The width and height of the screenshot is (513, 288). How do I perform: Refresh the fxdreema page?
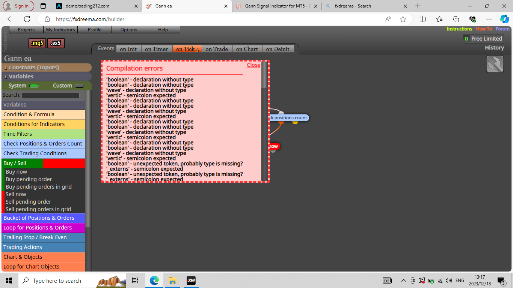click(x=27, y=19)
